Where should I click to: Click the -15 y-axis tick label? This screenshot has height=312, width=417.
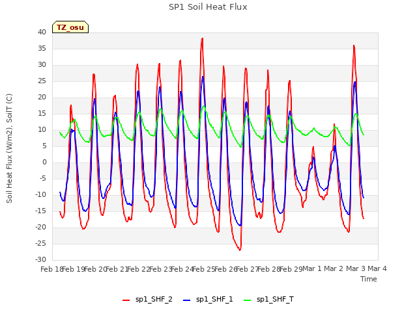40,211
